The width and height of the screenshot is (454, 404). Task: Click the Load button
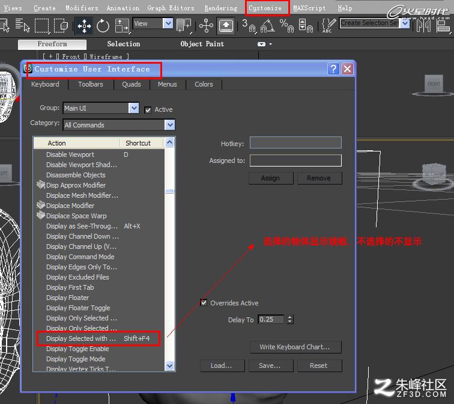(222, 366)
